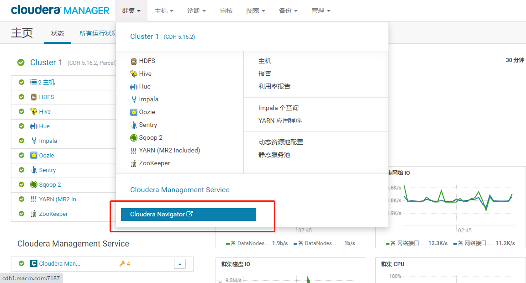
Task: Open the Impala service link in the left list
Action: (x=48, y=141)
